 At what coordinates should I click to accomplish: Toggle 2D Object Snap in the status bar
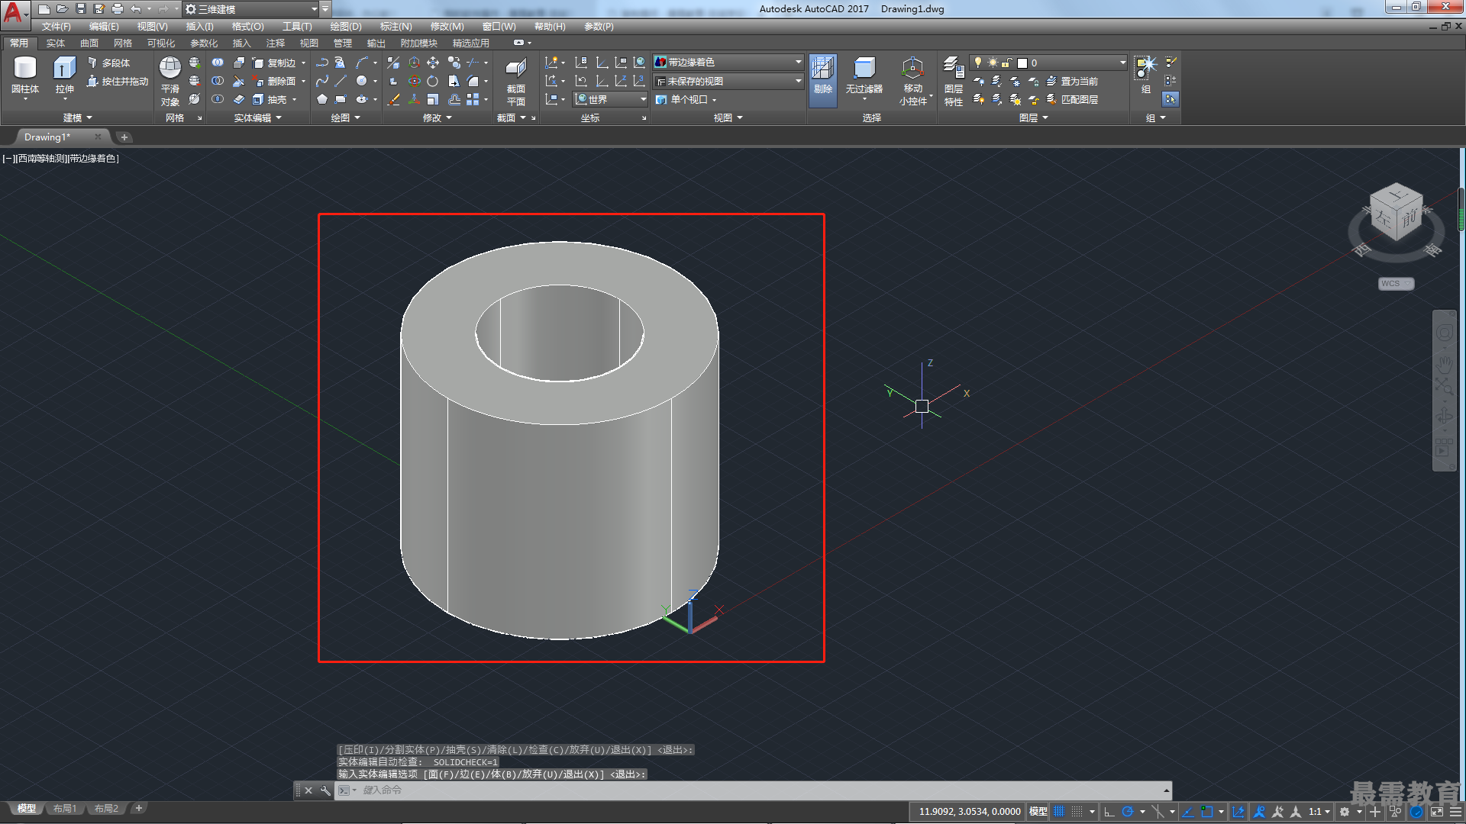[1206, 812]
